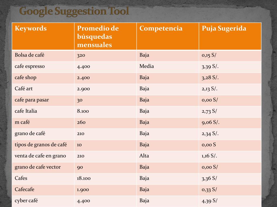Select the cyber café keyword cell
The image size is (277, 207).
[x=43, y=201]
